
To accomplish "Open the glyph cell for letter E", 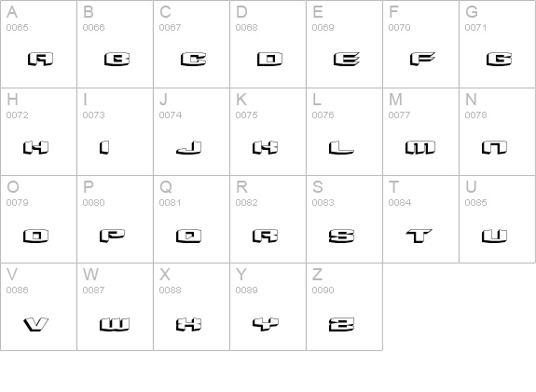I will (x=344, y=44).
